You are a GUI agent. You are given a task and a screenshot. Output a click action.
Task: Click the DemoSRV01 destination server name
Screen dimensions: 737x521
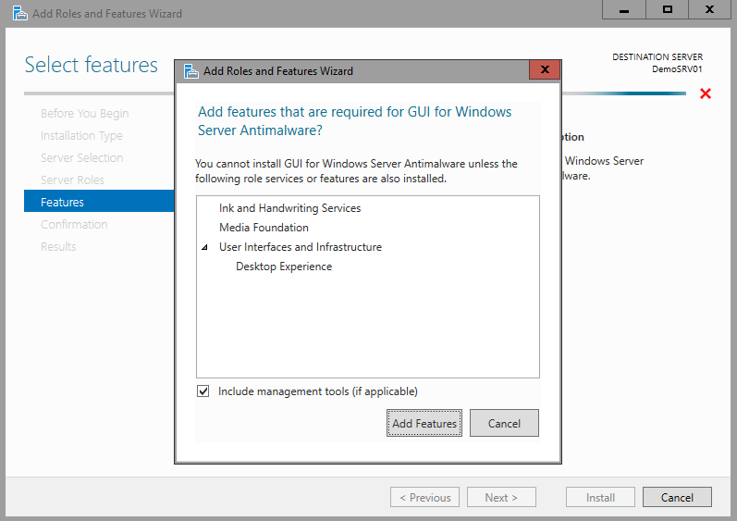(677, 69)
